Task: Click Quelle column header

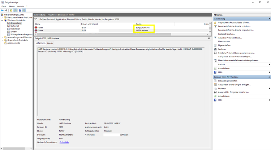Action: (x=139, y=24)
